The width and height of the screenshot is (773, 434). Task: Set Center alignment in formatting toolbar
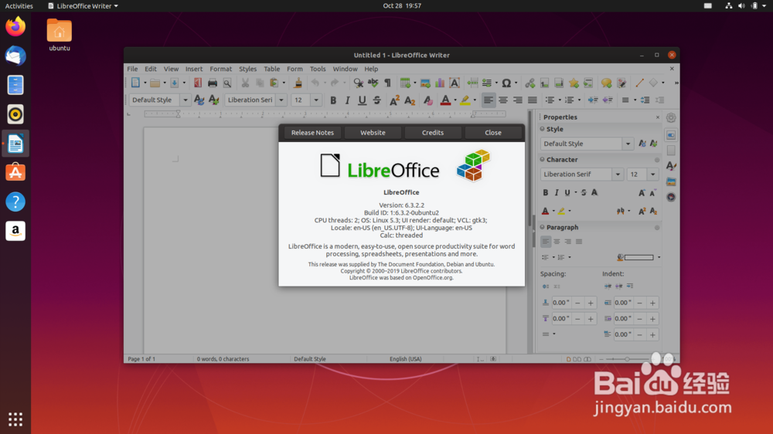(503, 100)
